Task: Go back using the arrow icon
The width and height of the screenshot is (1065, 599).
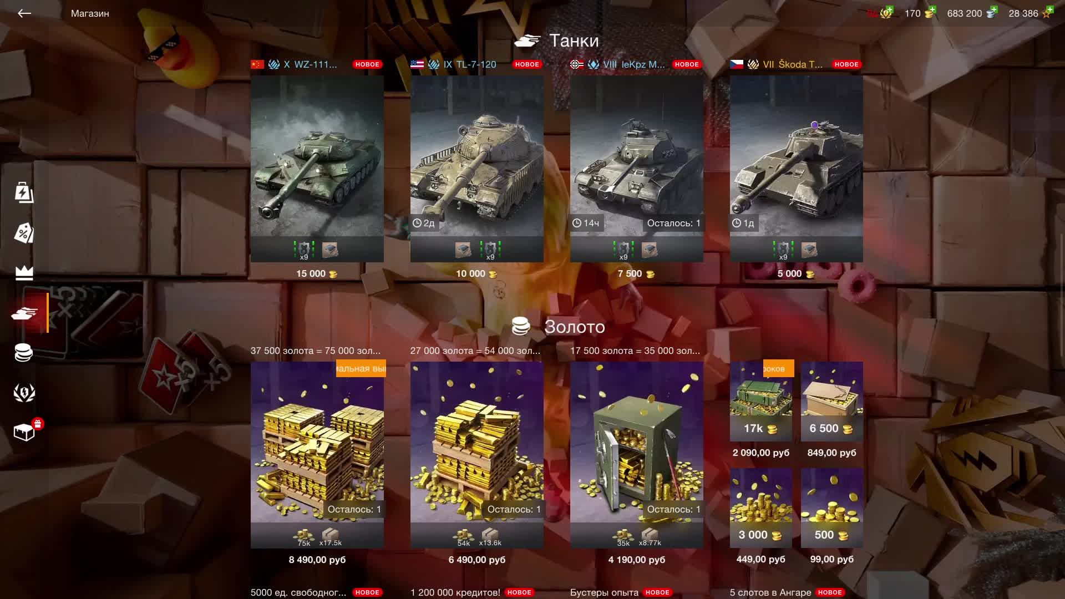Action: [x=24, y=13]
